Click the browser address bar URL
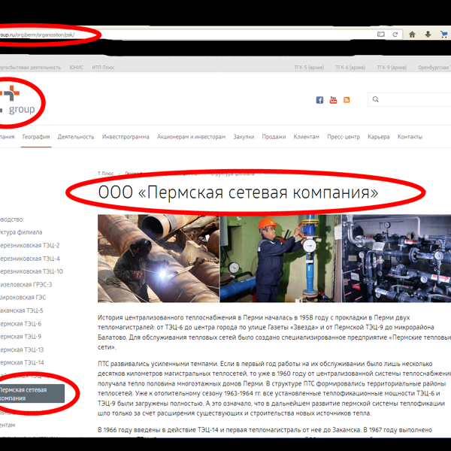451x451 pixels. pos(37,35)
